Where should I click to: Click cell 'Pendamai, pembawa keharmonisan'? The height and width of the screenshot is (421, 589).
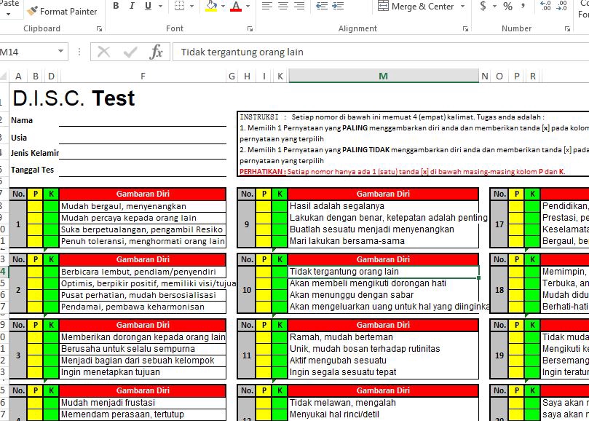pyautogui.click(x=143, y=307)
